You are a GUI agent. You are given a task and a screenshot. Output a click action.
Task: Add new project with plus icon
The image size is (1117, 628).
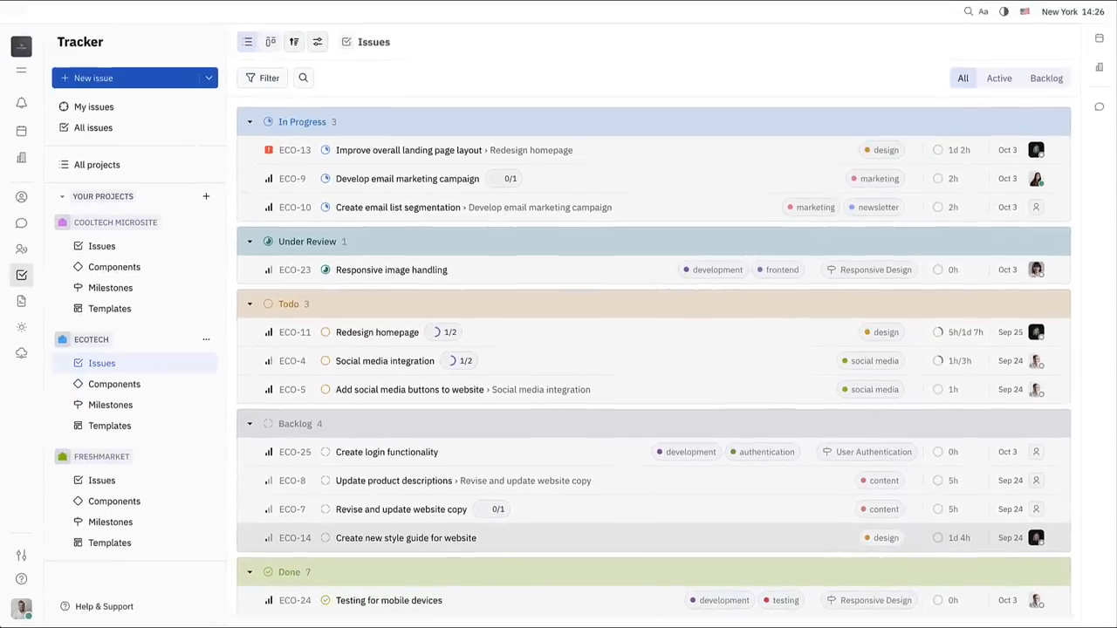click(x=206, y=196)
